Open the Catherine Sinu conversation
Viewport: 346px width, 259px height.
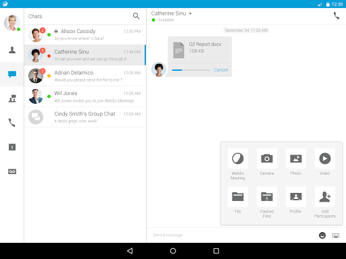(x=85, y=55)
